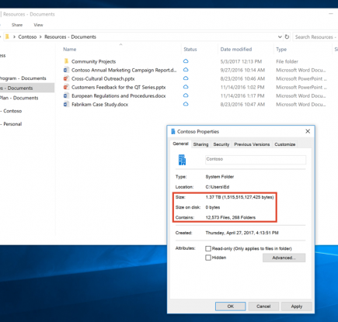The image size is (338, 322).
Task: Click OK in Contoso Properties
Action: [x=231, y=306]
